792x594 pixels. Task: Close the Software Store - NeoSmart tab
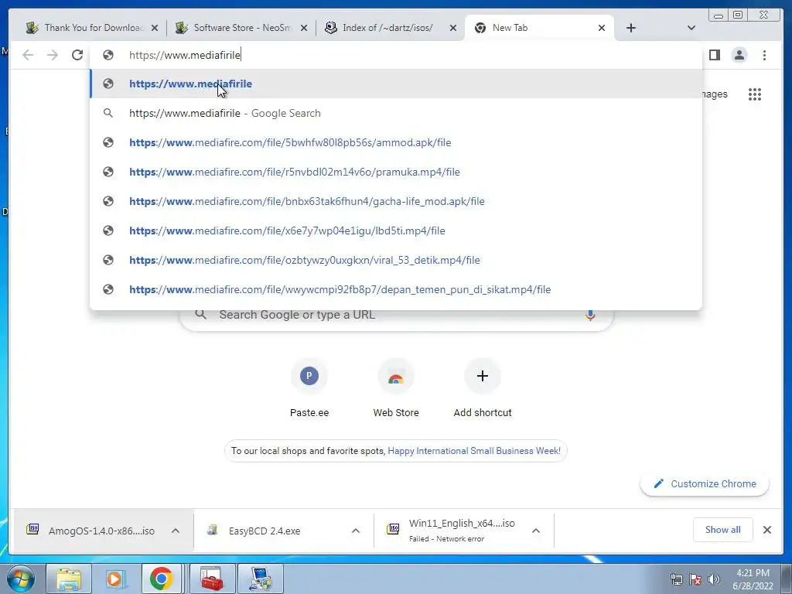304,28
